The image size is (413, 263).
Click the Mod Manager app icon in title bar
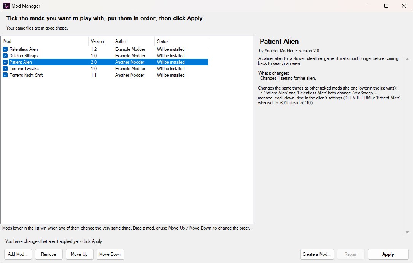click(6, 6)
